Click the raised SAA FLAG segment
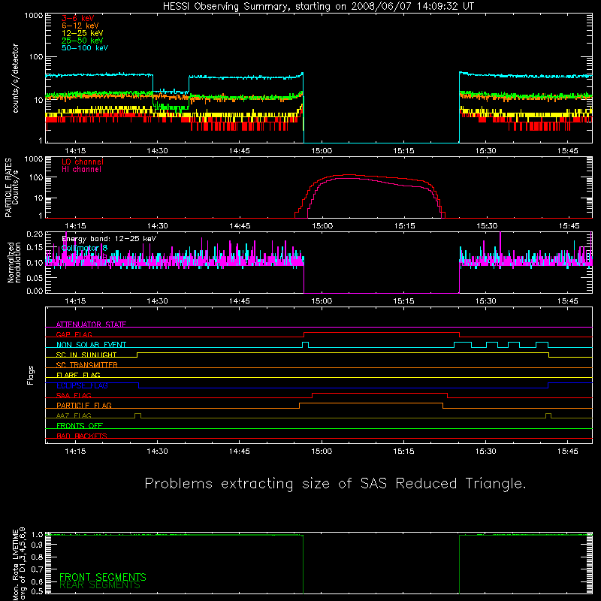 click(x=380, y=394)
